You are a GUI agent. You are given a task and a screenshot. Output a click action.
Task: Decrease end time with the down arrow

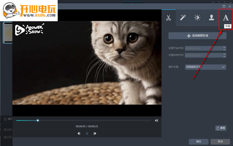pyautogui.click(x=224, y=56)
